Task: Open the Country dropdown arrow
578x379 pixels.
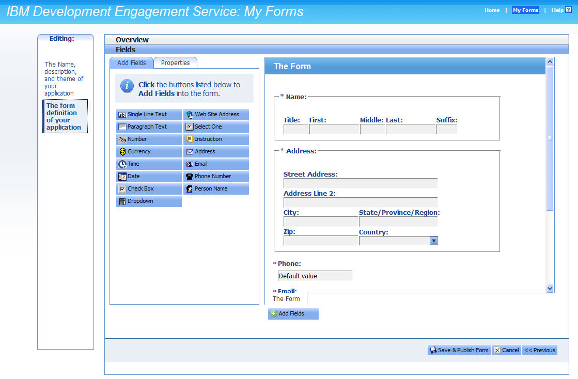Action: pyautogui.click(x=434, y=241)
